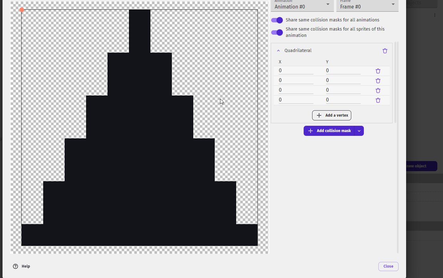Viewport: 443px width, 278px height.
Task: Disable sharing masks for all sprites of animation
Action: [277, 32]
